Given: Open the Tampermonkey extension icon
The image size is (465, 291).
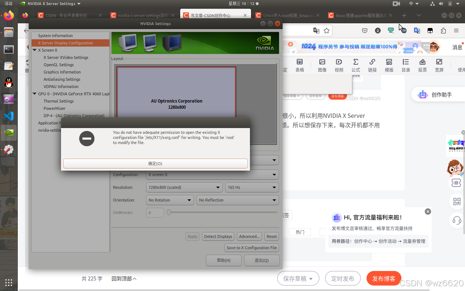Looking at the screenshot, I should [x=430, y=31].
